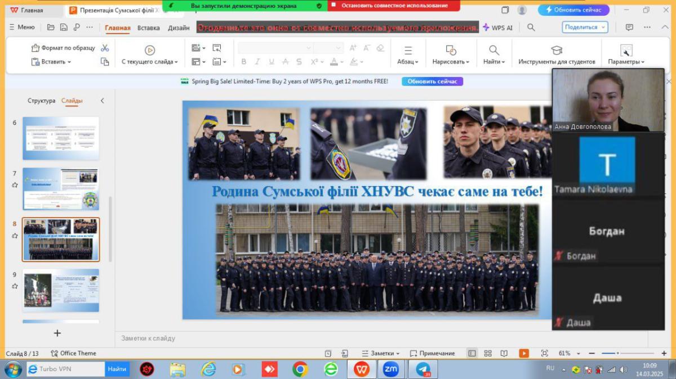Switch to slide sorter grid view
Screen dimensions: 676x379
(x=488, y=353)
